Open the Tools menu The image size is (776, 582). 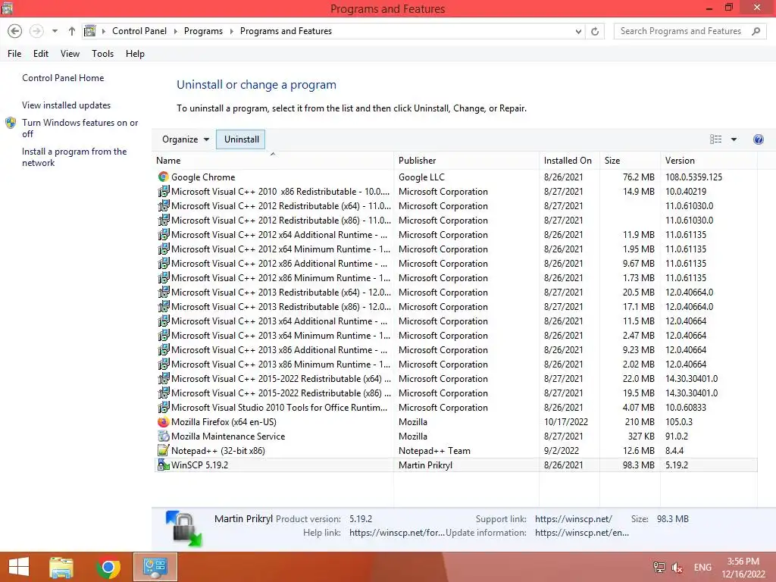point(102,54)
